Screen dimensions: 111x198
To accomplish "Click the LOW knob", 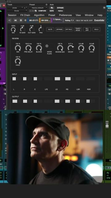I will pyautogui.click(x=81, y=48).
